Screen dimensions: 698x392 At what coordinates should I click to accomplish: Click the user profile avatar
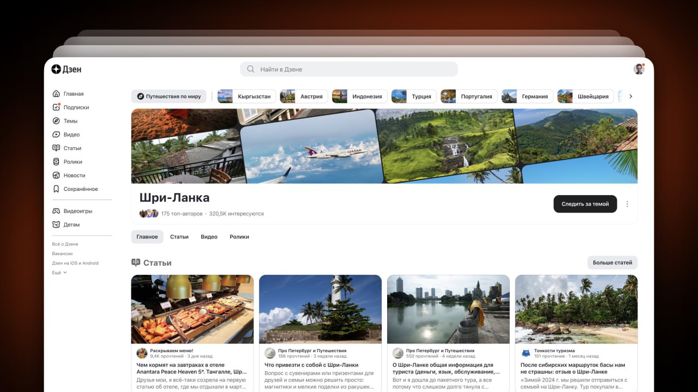[639, 69]
